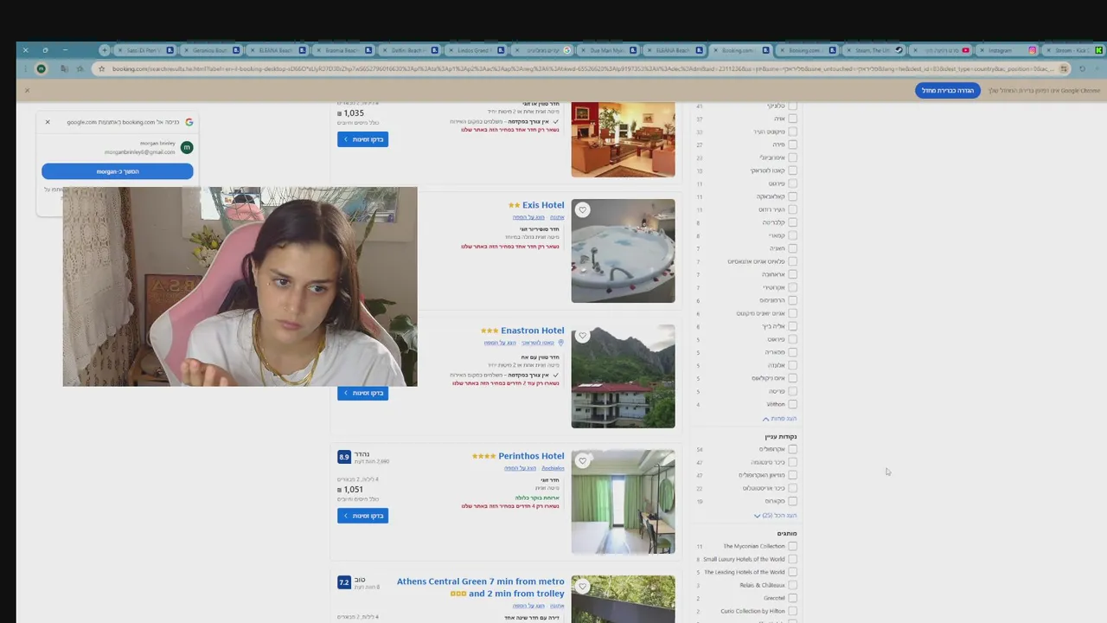Tick the Grecotel brand checkbox
Image resolution: width=1107 pixels, height=623 pixels.
tap(792, 598)
